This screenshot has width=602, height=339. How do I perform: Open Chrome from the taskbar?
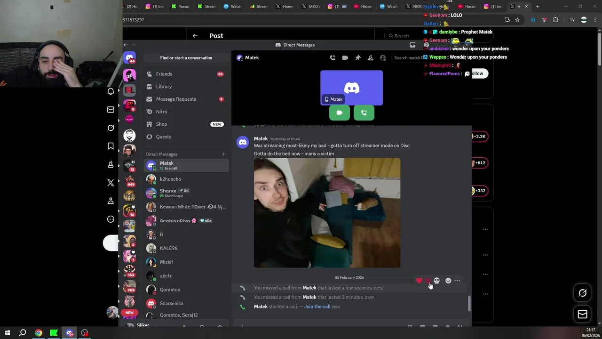39,333
